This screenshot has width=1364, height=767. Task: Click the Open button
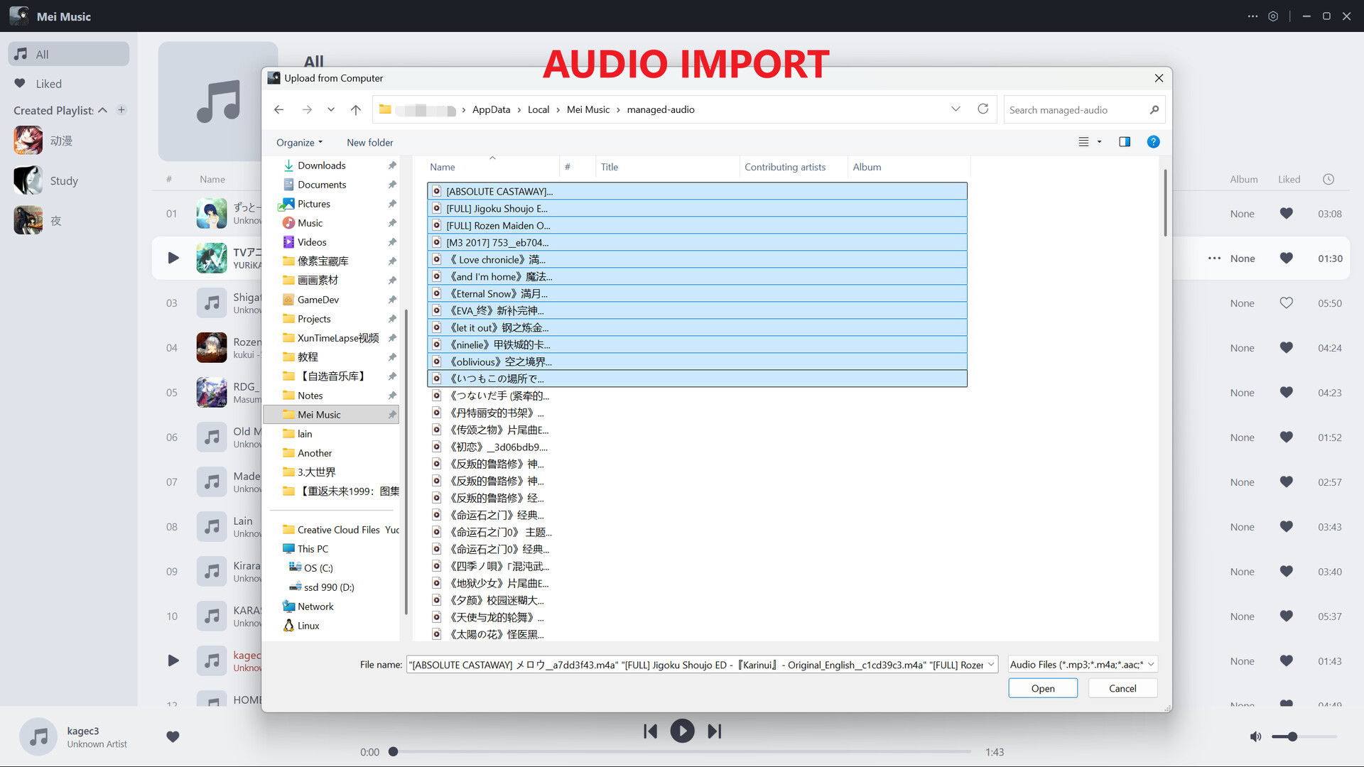click(1043, 688)
